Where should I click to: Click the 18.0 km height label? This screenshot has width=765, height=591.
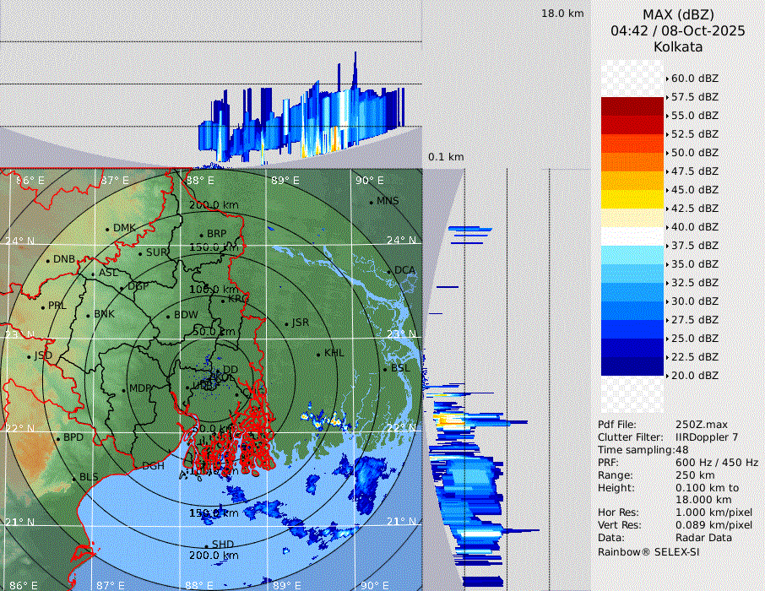(x=562, y=14)
